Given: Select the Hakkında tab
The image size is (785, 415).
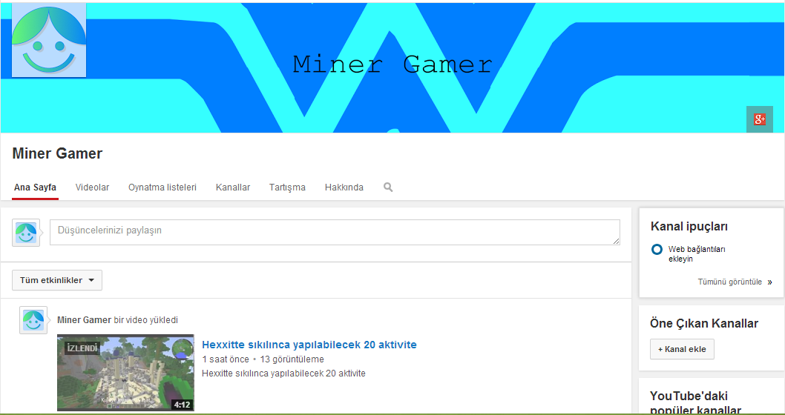Looking at the screenshot, I should (x=344, y=187).
